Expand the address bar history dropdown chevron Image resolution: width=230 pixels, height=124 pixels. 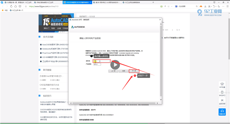[x=172, y=6]
